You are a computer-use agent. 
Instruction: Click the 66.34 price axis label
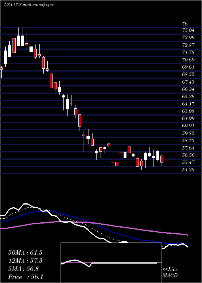[188, 89]
